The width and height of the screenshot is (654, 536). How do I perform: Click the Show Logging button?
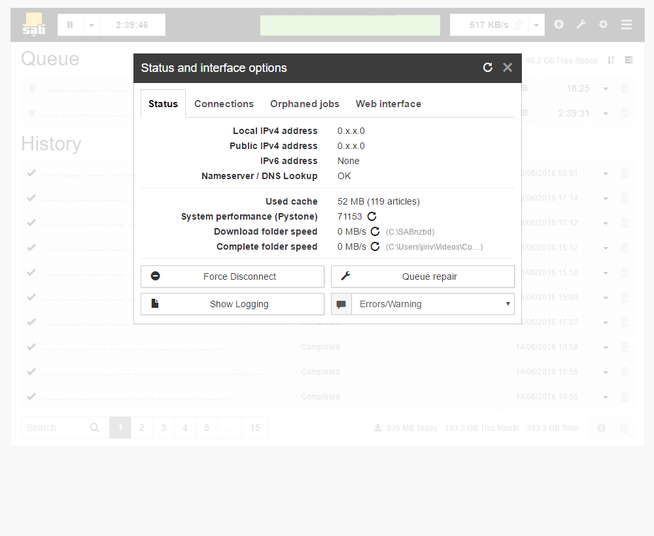[232, 304]
